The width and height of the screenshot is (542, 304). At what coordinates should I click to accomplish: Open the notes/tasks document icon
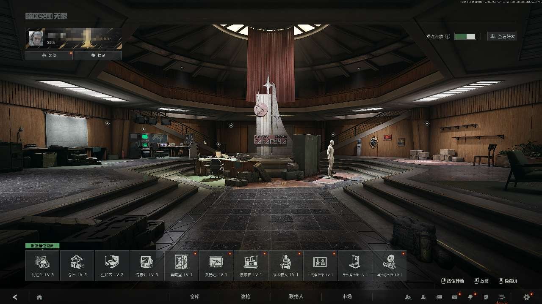point(486,297)
